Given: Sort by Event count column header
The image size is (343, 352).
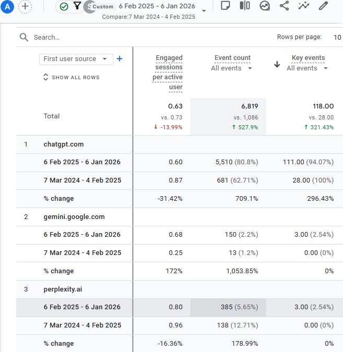Looking at the screenshot, I should pos(233,58).
